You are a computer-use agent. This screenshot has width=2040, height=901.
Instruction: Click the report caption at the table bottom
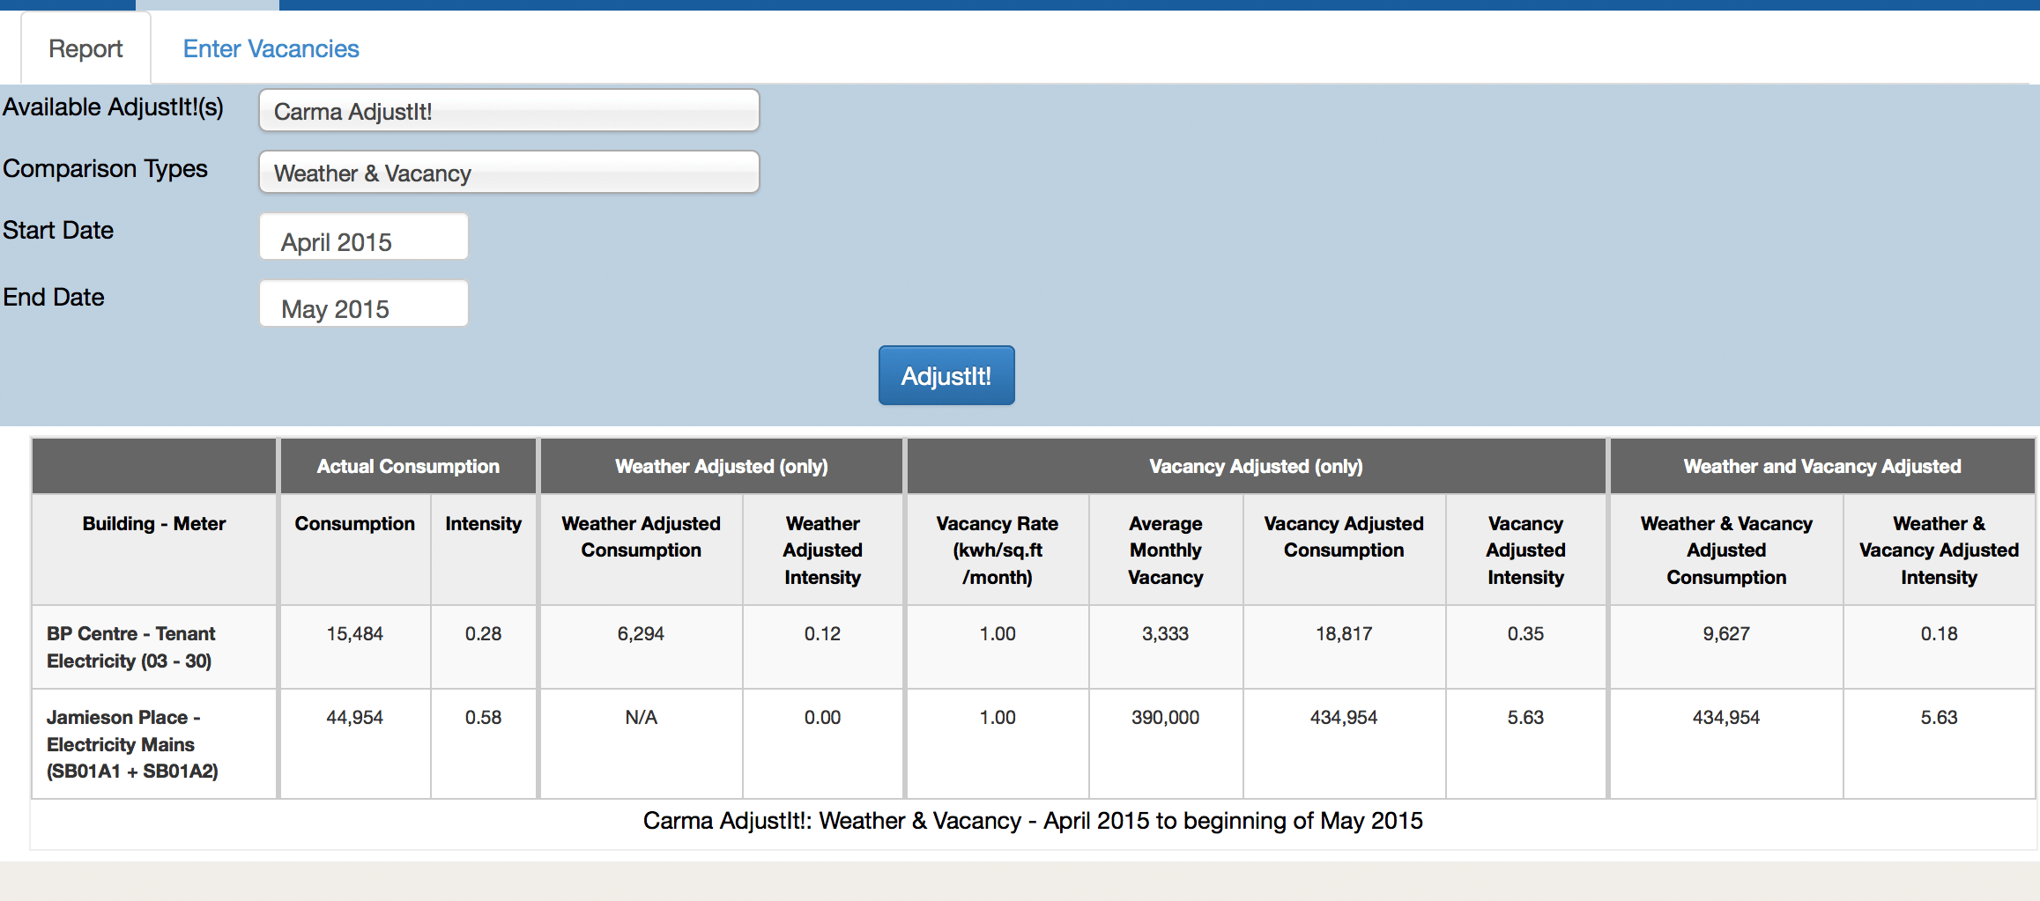pyautogui.click(x=1033, y=820)
